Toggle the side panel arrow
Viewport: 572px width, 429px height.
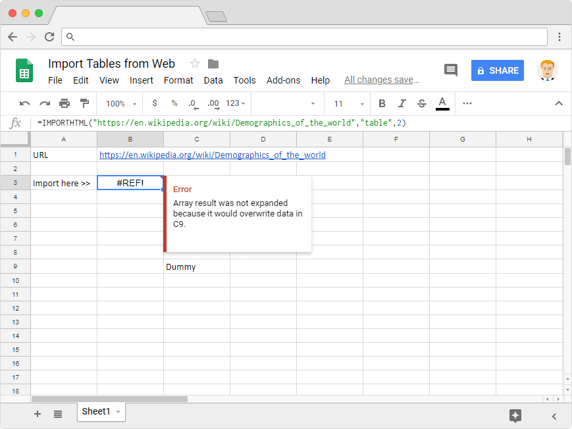click(x=554, y=416)
